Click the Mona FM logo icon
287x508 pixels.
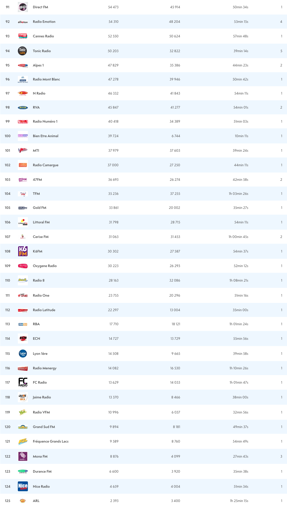23,456
